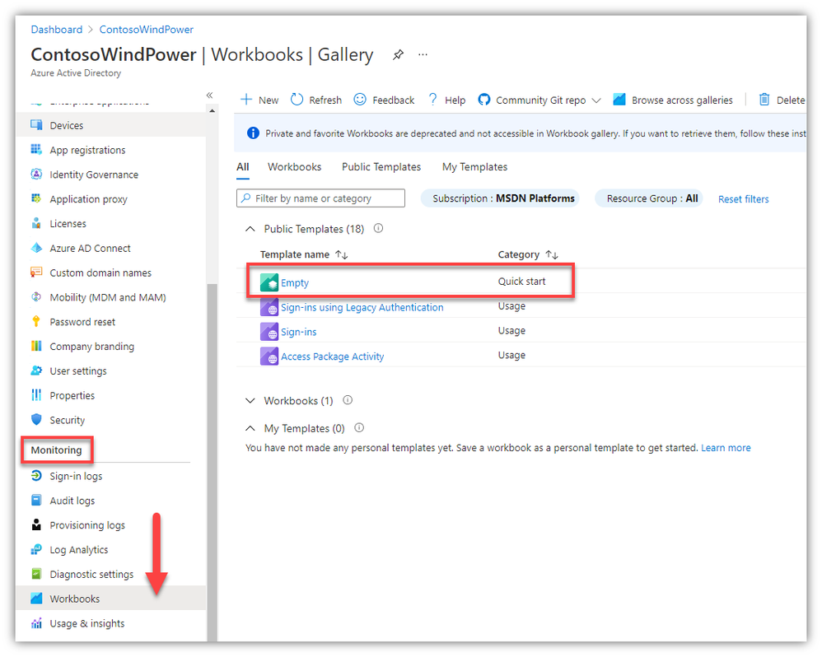Click the Mobility (MDM and MAM) icon
Viewport: 822px width, 657px height.
click(x=36, y=297)
